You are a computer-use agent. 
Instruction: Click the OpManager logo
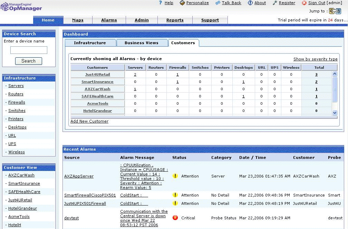pos(21,7)
